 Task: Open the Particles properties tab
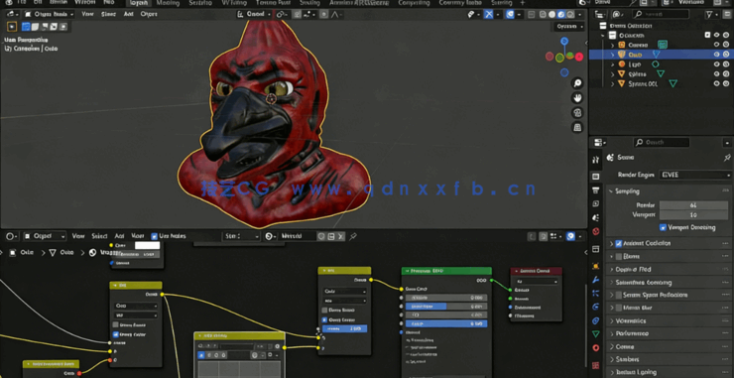[595, 294]
